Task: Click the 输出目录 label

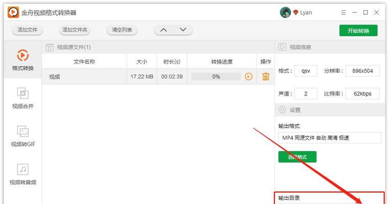Action: 289,198
